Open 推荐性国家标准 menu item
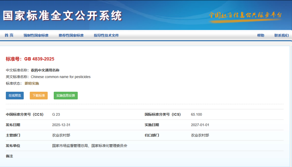The width and height of the screenshot is (292, 167). (x=71, y=35)
